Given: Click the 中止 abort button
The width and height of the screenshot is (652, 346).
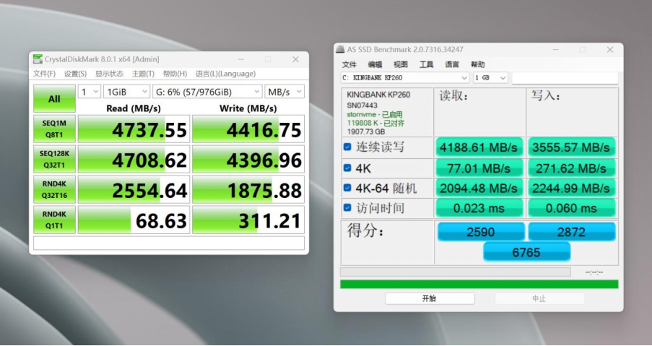Looking at the screenshot, I should (539, 298).
